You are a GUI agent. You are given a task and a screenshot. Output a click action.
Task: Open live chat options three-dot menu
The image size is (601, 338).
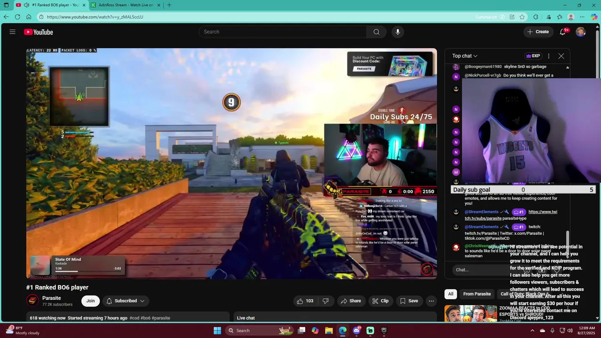click(x=548, y=56)
